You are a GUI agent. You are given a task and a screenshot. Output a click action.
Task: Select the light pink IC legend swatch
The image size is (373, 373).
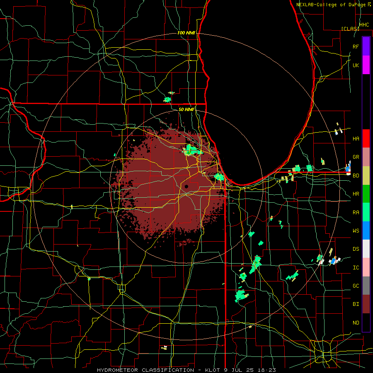(366, 267)
